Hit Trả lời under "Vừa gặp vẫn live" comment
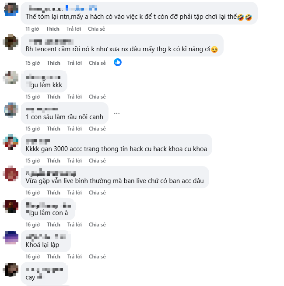This screenshot has width=284, height=286. click(74, 193)
